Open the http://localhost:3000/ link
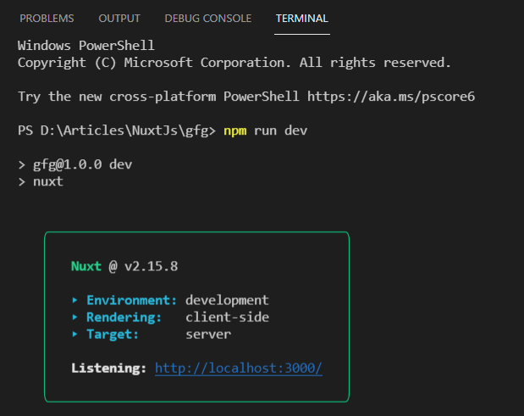Screen dimensions: 524x416 tap(239, 369)
